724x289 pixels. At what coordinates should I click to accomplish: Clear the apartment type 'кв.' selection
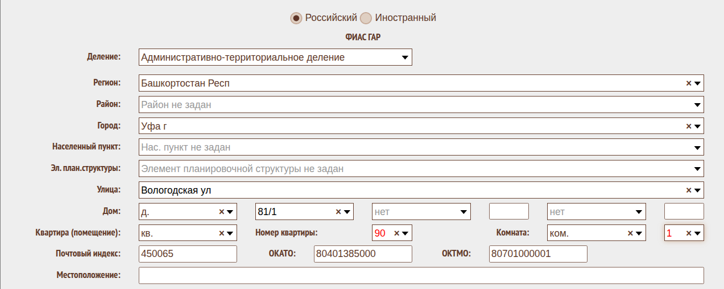click(222, 233)
